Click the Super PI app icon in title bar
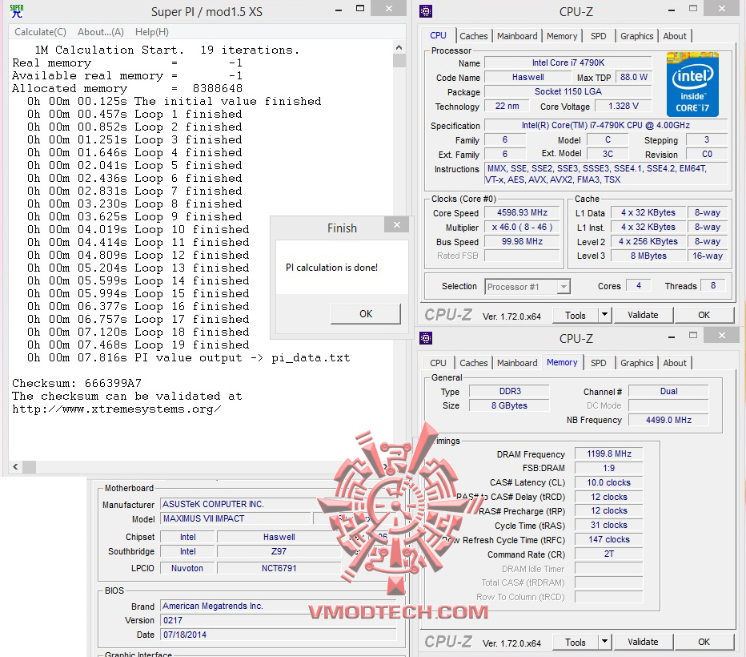 point(17,11)
